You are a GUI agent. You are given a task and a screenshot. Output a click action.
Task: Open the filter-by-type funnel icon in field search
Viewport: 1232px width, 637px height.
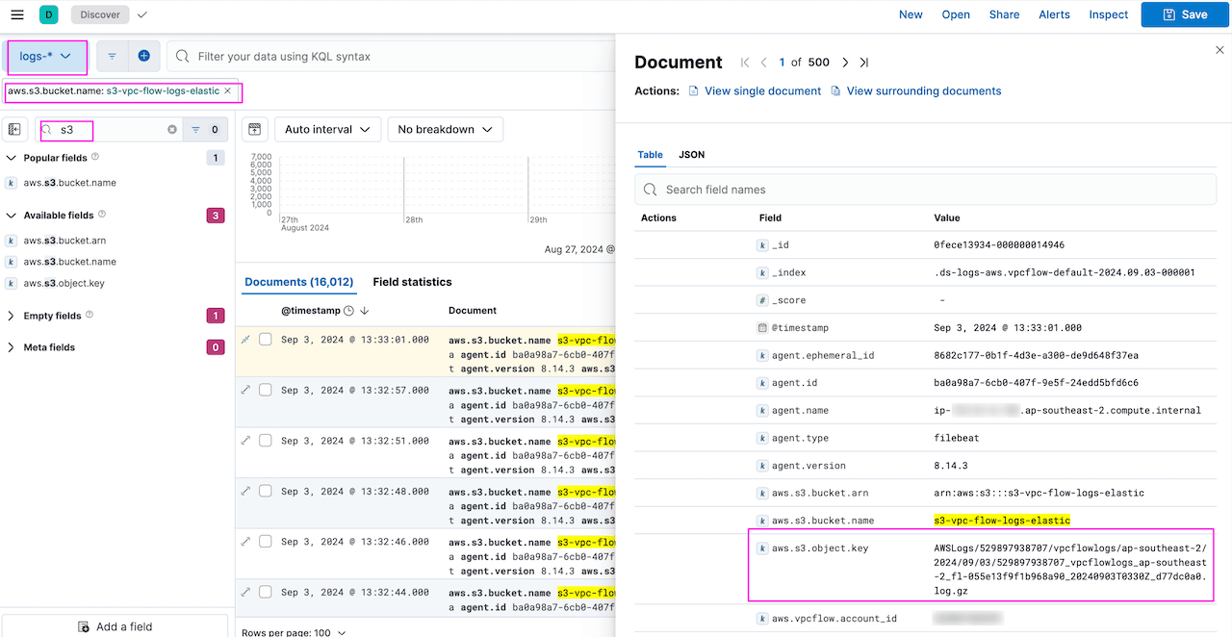pos(200,129)
